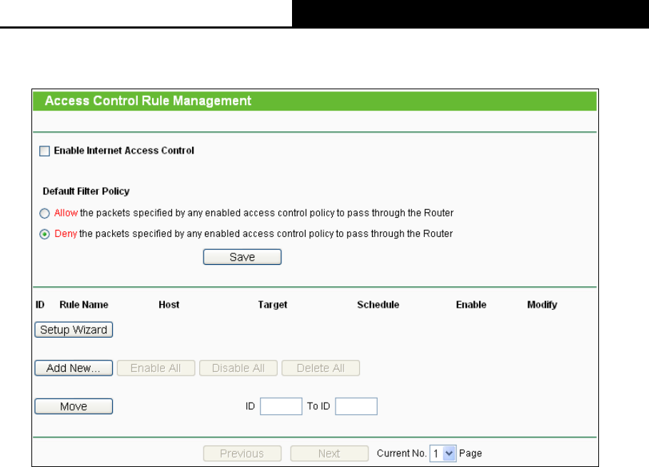Click the Host column header
Image resolution: width=649 pixels, height=467 pixels.
(169, 305)
